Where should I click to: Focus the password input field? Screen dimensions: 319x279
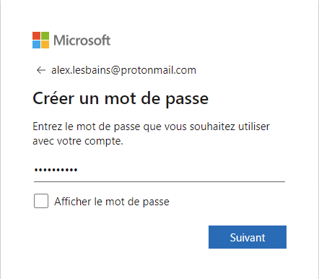tap(159, 170)
